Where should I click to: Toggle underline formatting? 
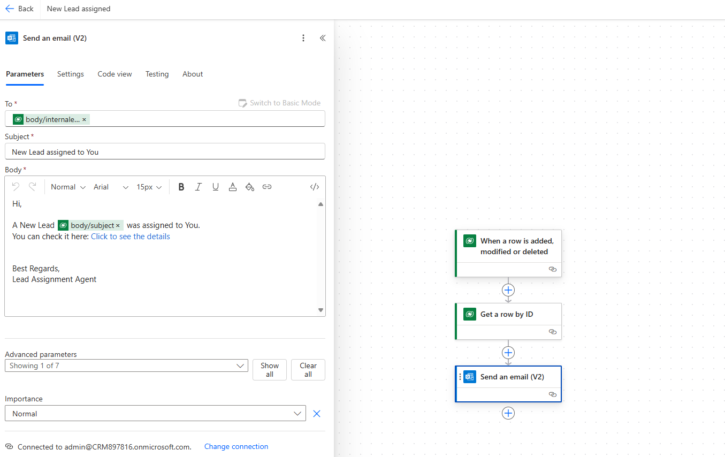pos(216,186)
